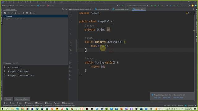The image size is (198, 111).
Task: Open the Problems tool window tab
Action: (x=29, y=103)
